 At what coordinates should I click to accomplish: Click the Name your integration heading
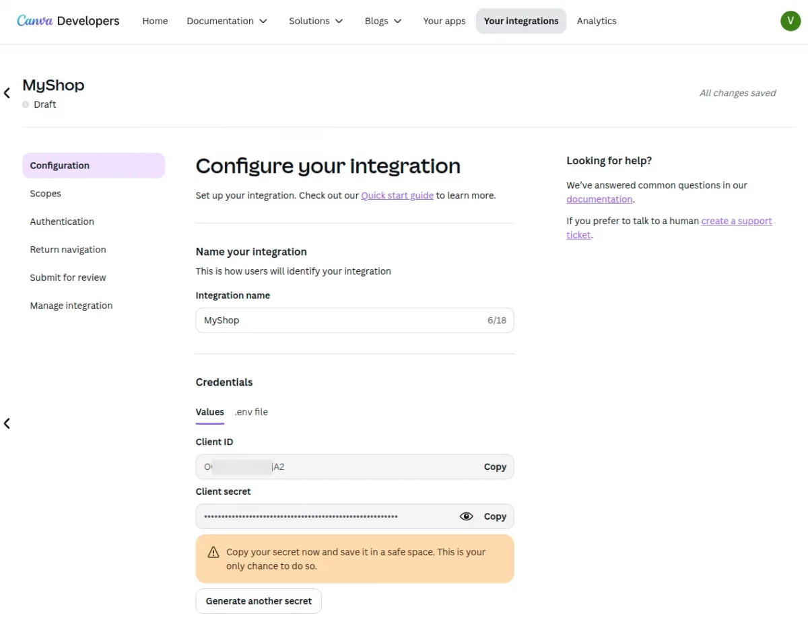pos(251,252)
